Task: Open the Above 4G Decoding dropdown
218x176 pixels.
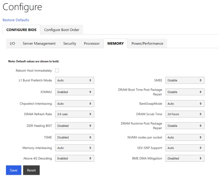Action: click(x=74, y=159)
